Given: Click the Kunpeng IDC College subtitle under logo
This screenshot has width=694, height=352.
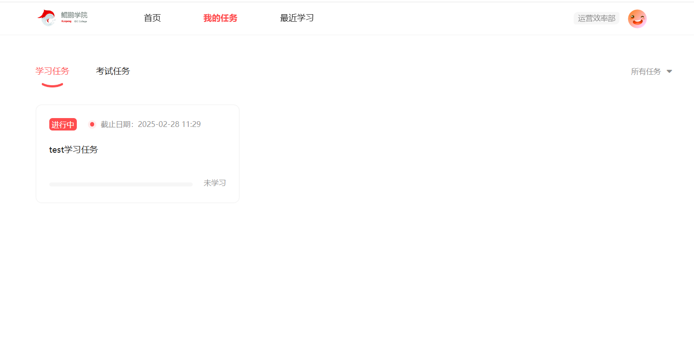Looking at the screenshot, I should 74,21.
